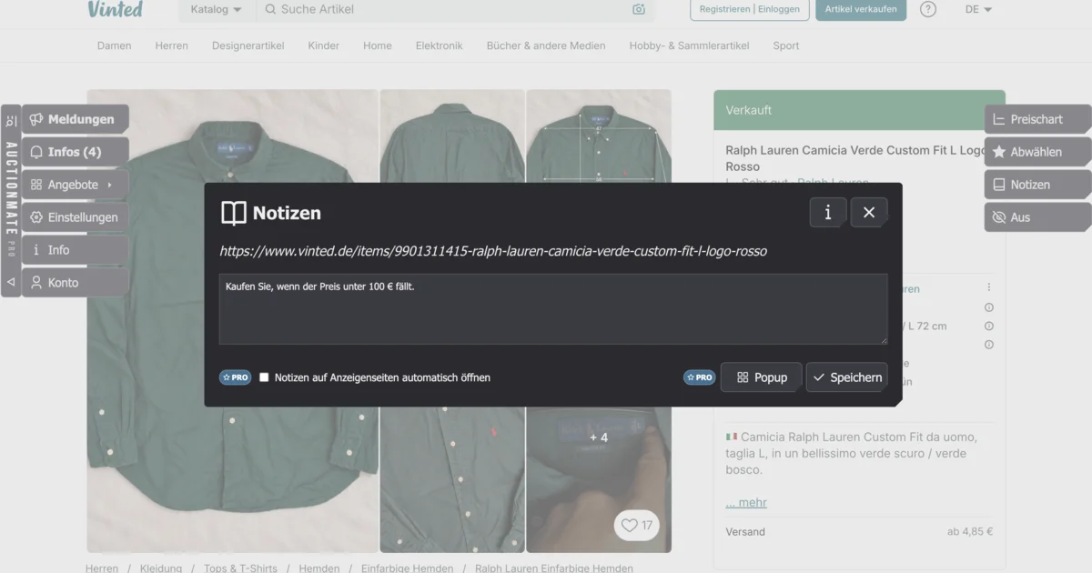Open the main front shirt photo
The image size is (1092, 573).
pos(232,320)
